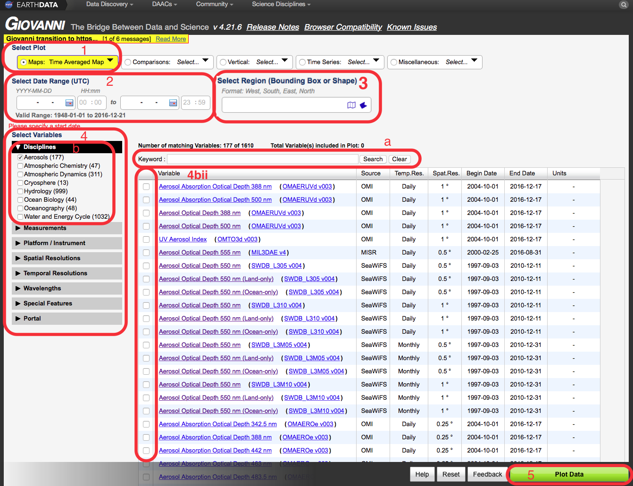Open the Time Series plot dropdown arrow

[x=376, y=61]
